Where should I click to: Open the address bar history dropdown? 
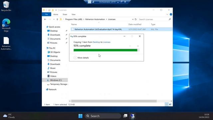pos(133,19)
